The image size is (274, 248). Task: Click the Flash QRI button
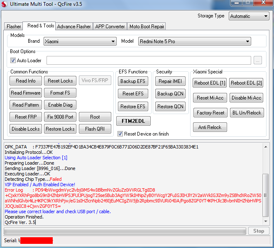tap(95, 129)
